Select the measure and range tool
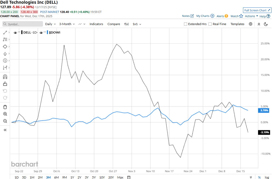 pos(5,68)
